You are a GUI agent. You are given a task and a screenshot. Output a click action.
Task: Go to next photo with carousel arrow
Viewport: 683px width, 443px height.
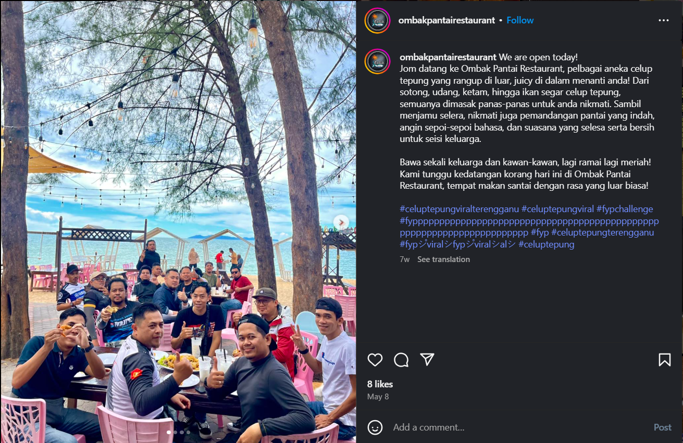pos(341,223)
